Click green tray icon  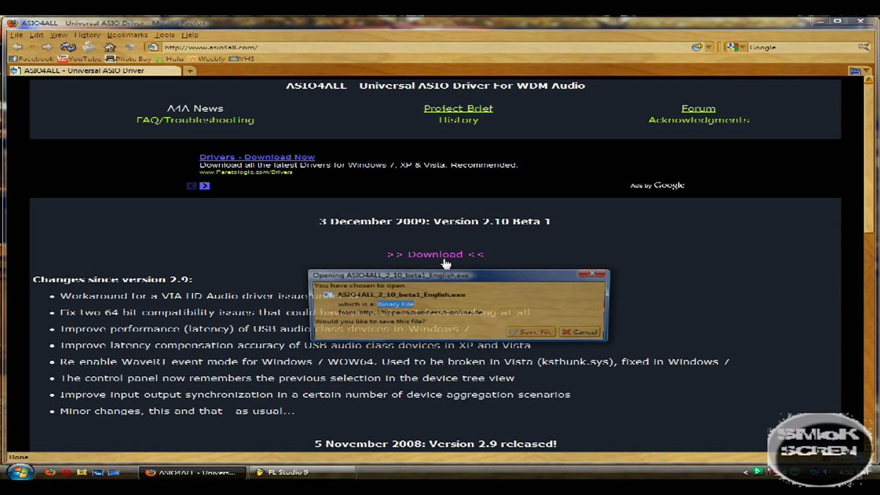[758, 472]
